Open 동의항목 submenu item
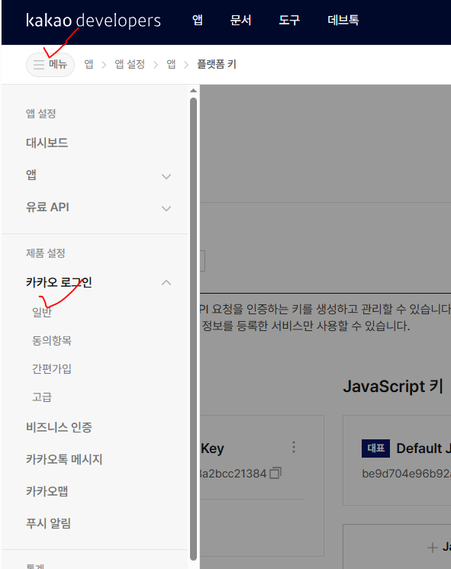 (x=52, y=340)
